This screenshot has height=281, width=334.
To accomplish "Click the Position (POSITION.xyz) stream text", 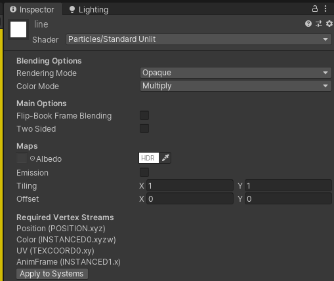I will (x=61, y=229).
